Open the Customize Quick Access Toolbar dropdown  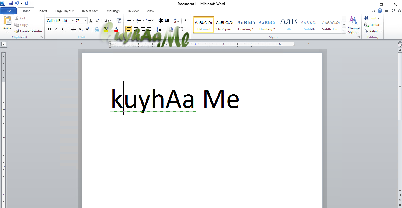tap(33, 3)
